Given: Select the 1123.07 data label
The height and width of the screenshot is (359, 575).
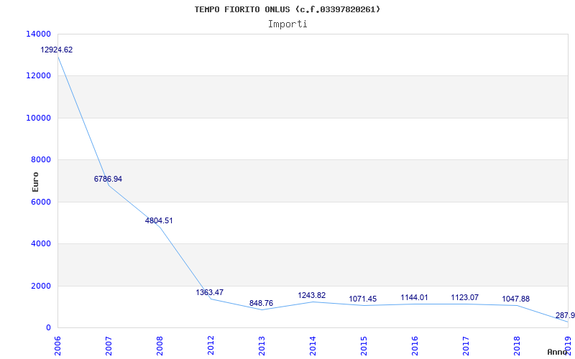Looking at the screenshot, I should [x=464, y=297].
